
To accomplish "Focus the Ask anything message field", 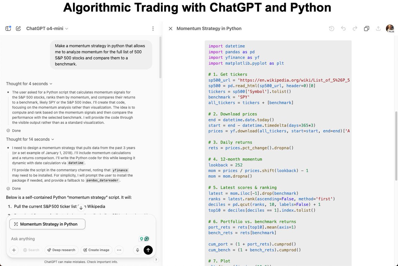I will (73, 239).
